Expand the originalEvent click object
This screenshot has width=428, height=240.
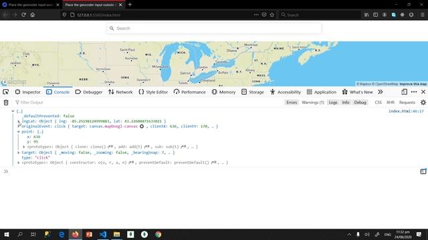point(19,126)
